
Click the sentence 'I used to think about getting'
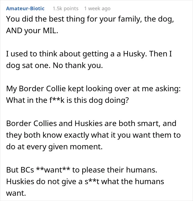(89, 54)
